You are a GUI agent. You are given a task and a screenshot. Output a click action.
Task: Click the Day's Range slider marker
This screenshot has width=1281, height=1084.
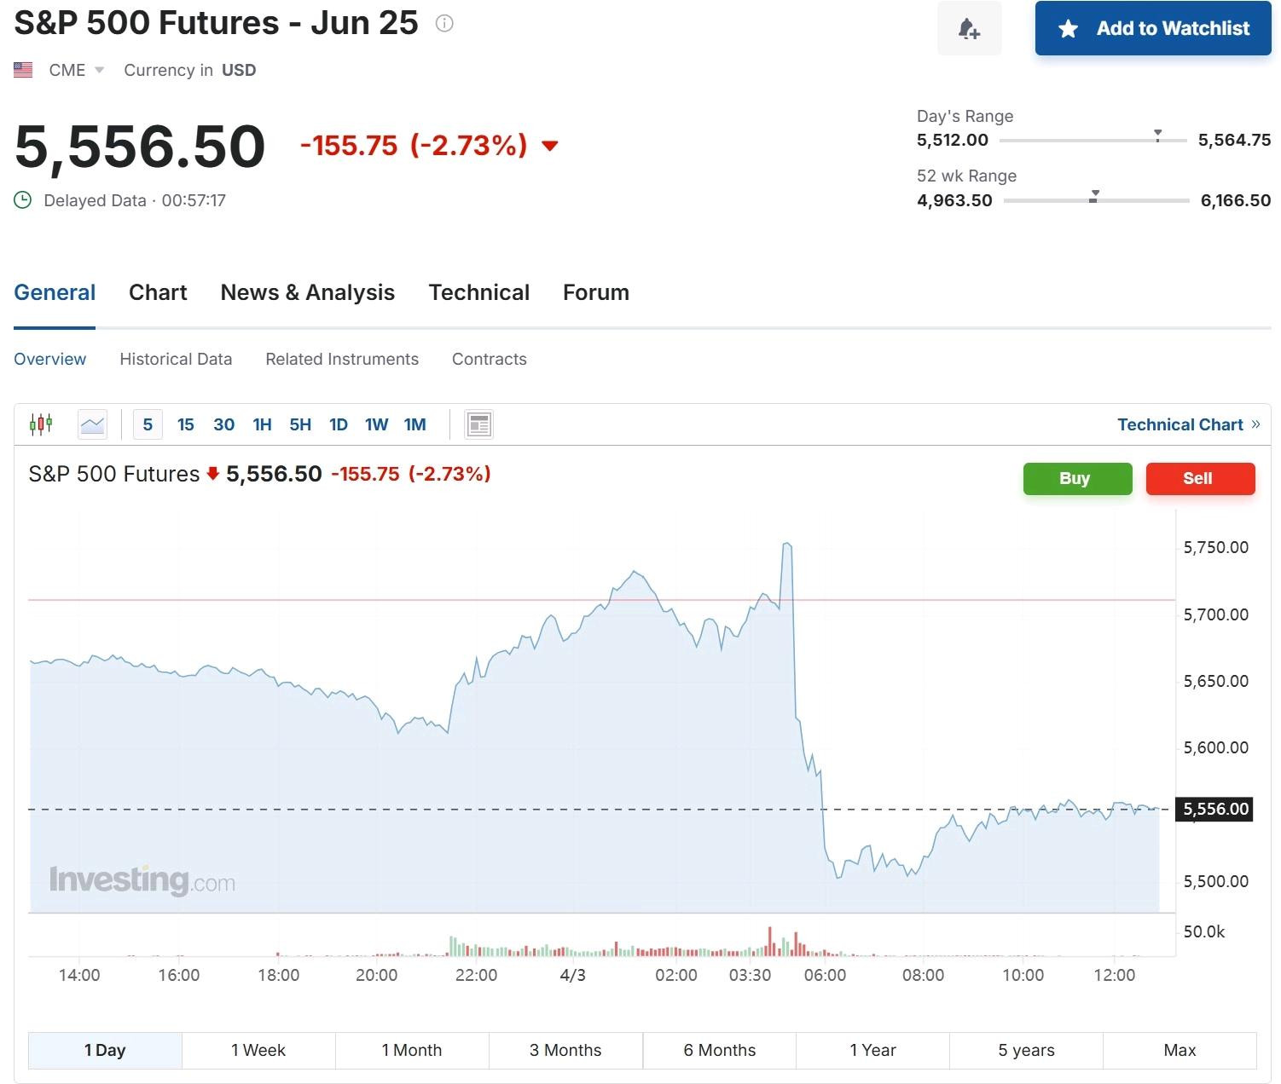tap(1157, 135)
